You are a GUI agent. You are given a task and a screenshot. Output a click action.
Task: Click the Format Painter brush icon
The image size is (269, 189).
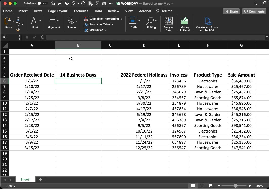[18, 30]
